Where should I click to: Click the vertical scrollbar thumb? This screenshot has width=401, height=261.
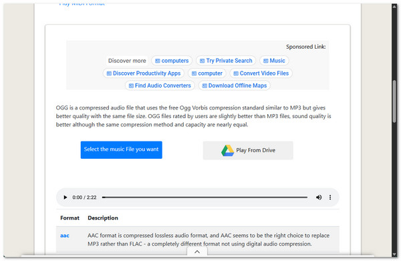tap(394, 101)
